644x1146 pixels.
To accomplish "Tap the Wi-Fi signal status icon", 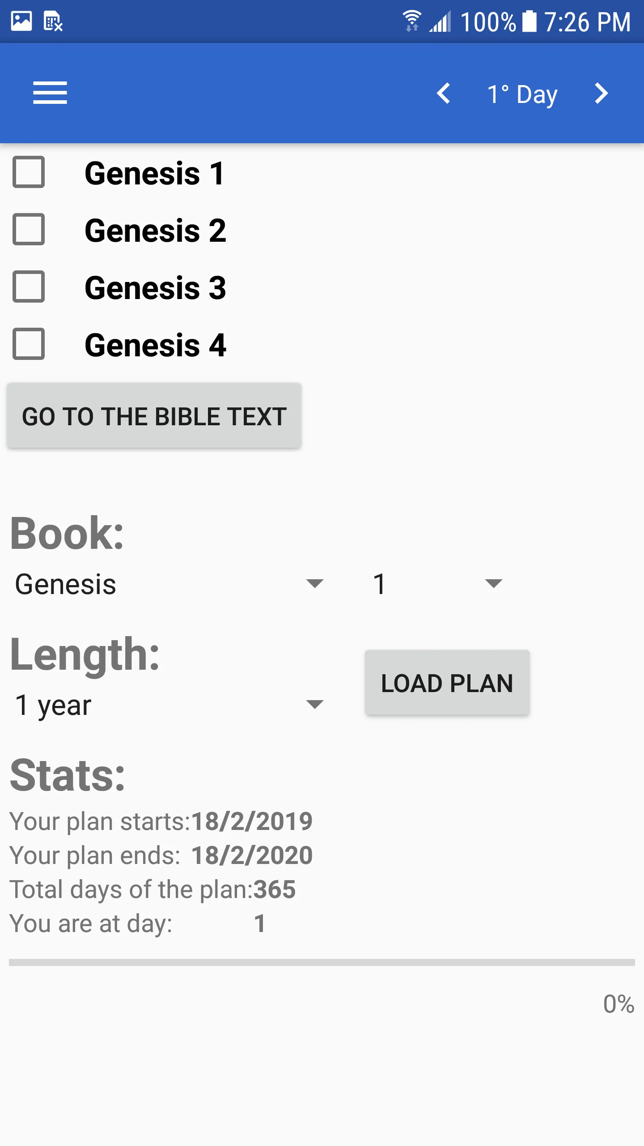I will (411, 21).
